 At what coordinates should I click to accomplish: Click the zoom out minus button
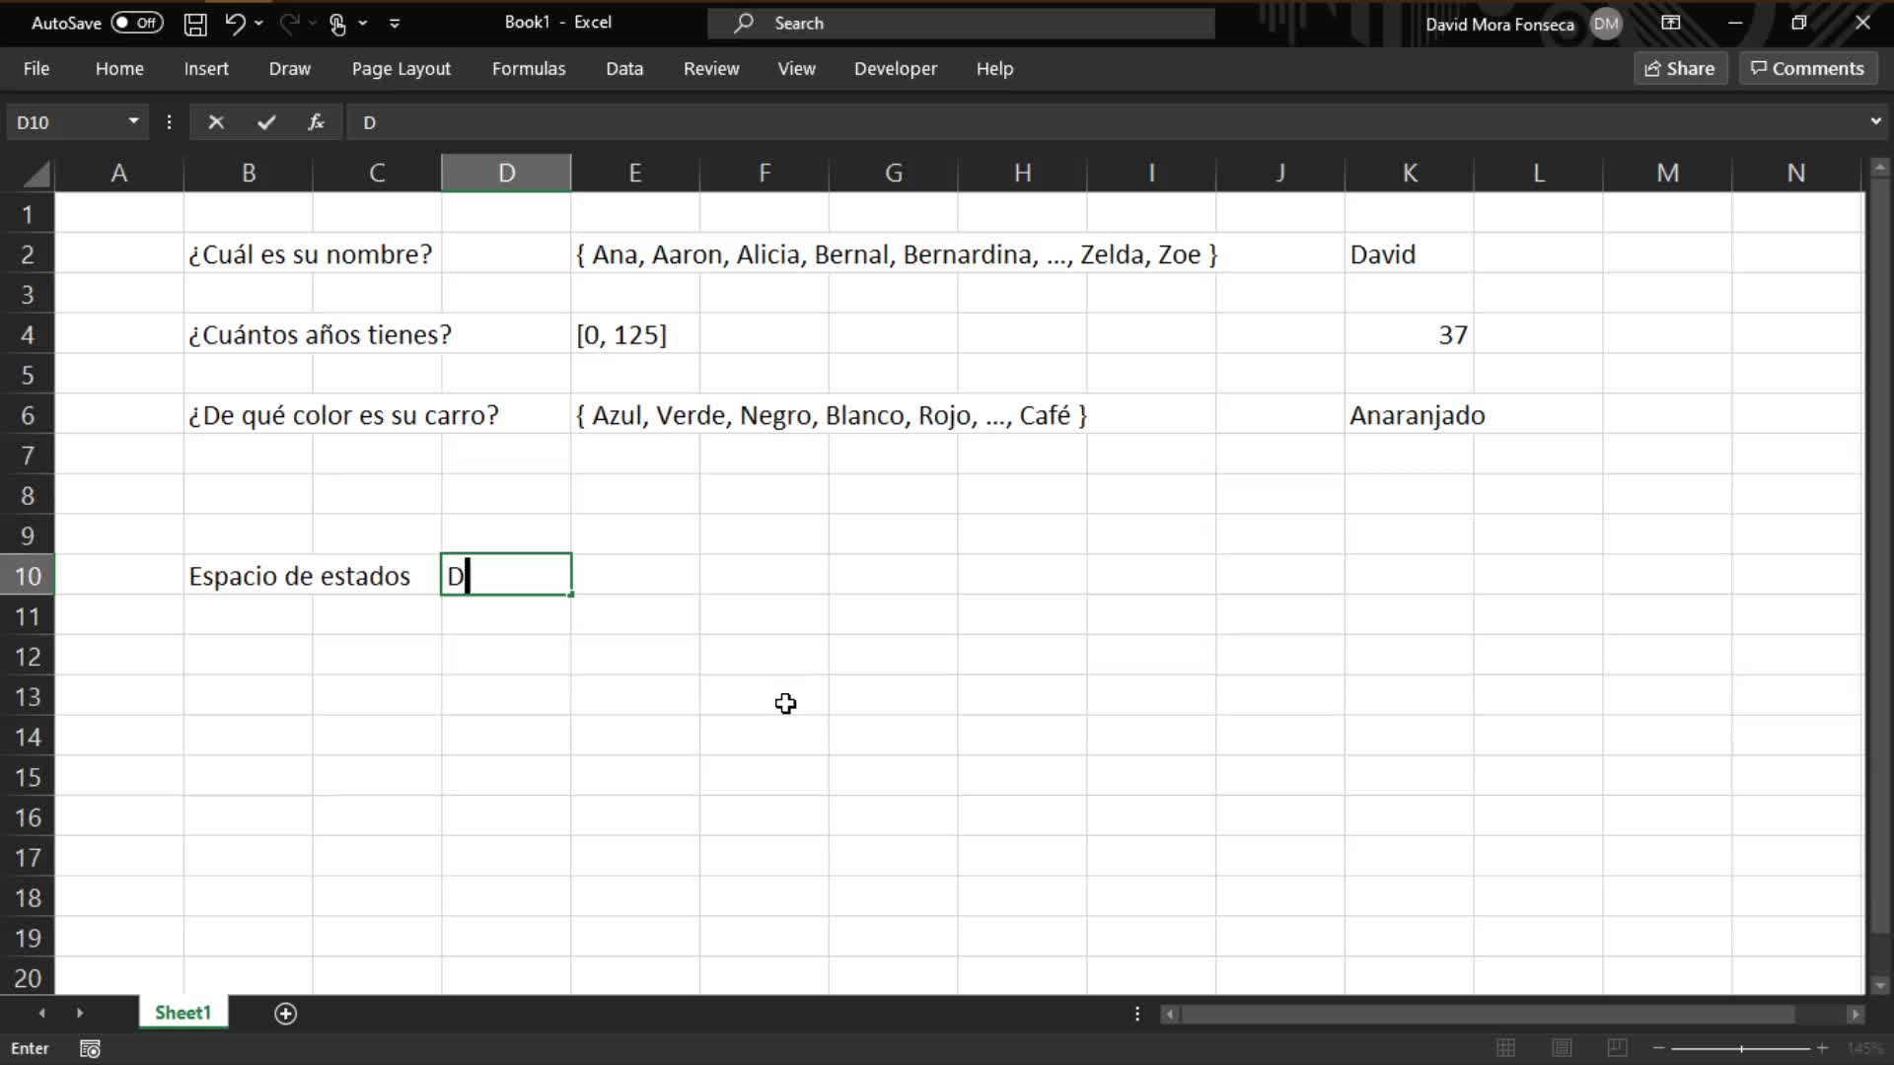click(x=1659, y=1048)
